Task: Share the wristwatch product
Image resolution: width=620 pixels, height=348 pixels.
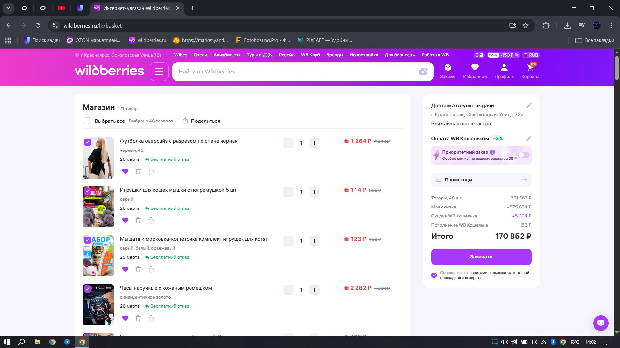Action: pos(151,318)
